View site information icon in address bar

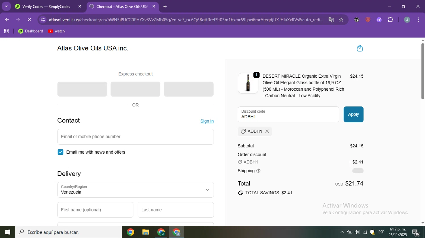tap(43, 20)
